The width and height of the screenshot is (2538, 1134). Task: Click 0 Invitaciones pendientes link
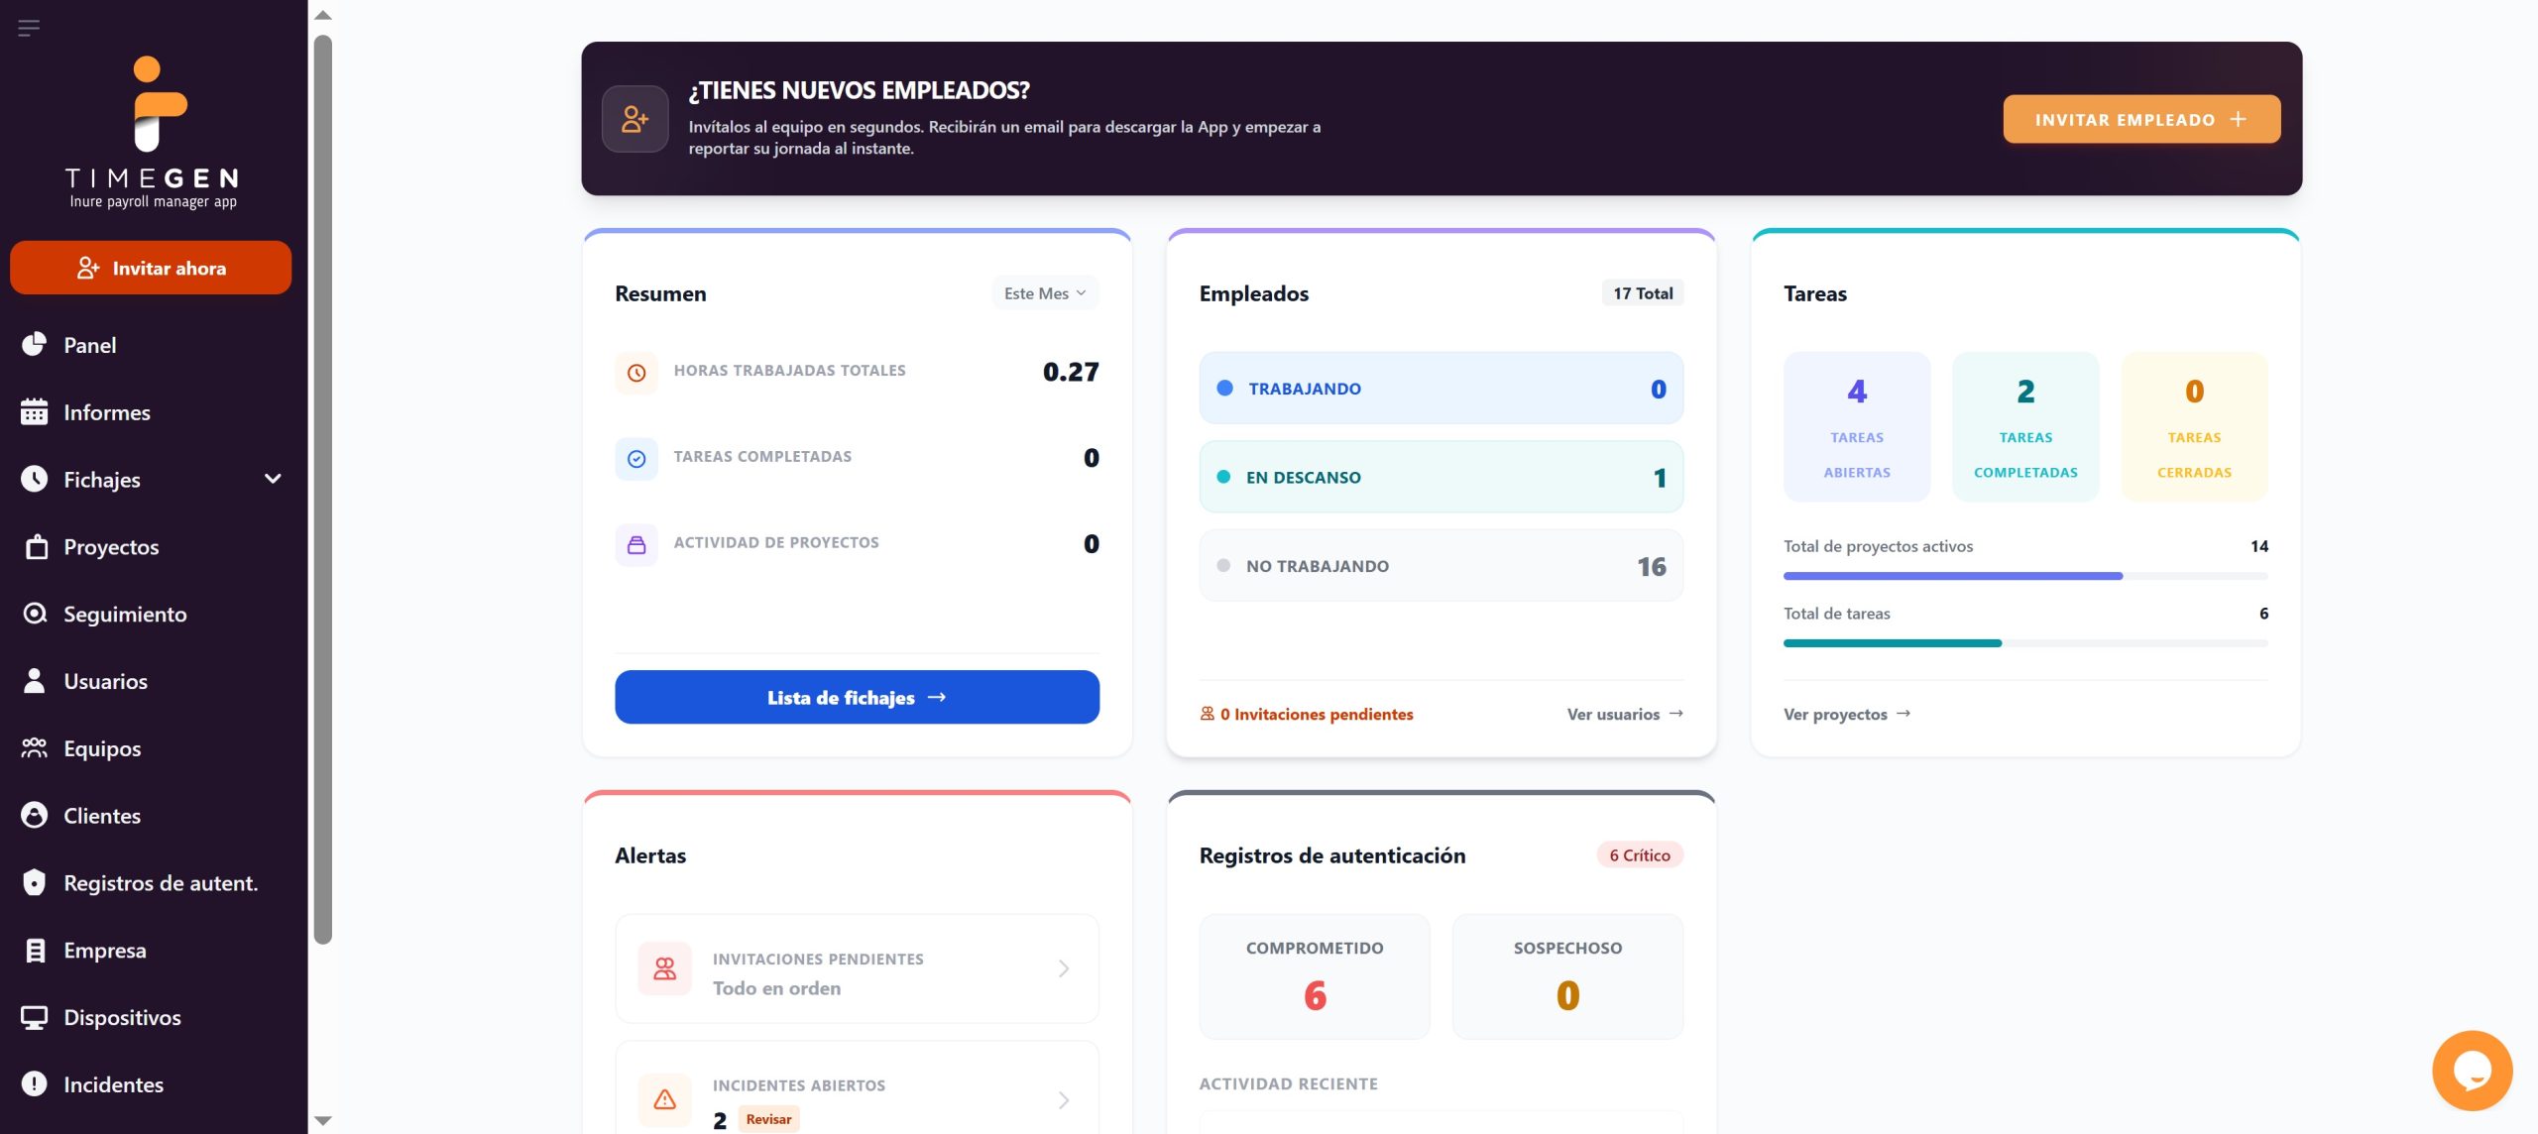[1306, 714]
